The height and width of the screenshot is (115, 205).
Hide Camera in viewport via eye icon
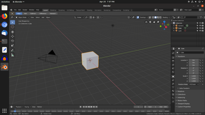(x=200, y=26)
